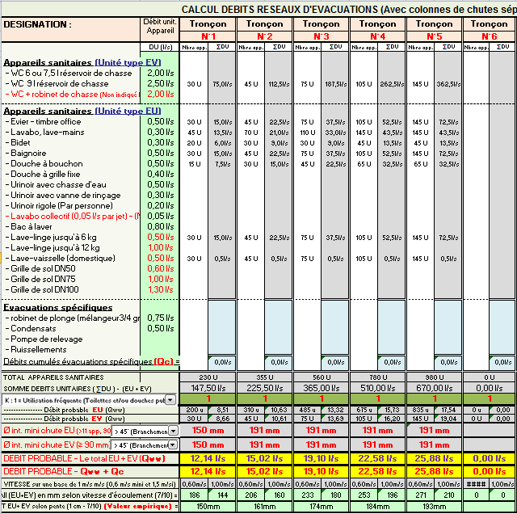Click the 110 U Lavabo cell under Tronçon N°3
517x514 pixels.
[x=307, y=132]
